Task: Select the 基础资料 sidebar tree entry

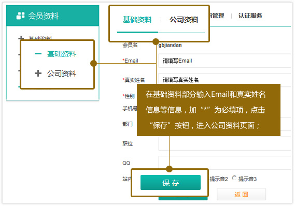Action: coord(62,54)
